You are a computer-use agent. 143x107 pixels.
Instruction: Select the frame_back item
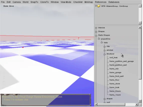pos(114,87)
